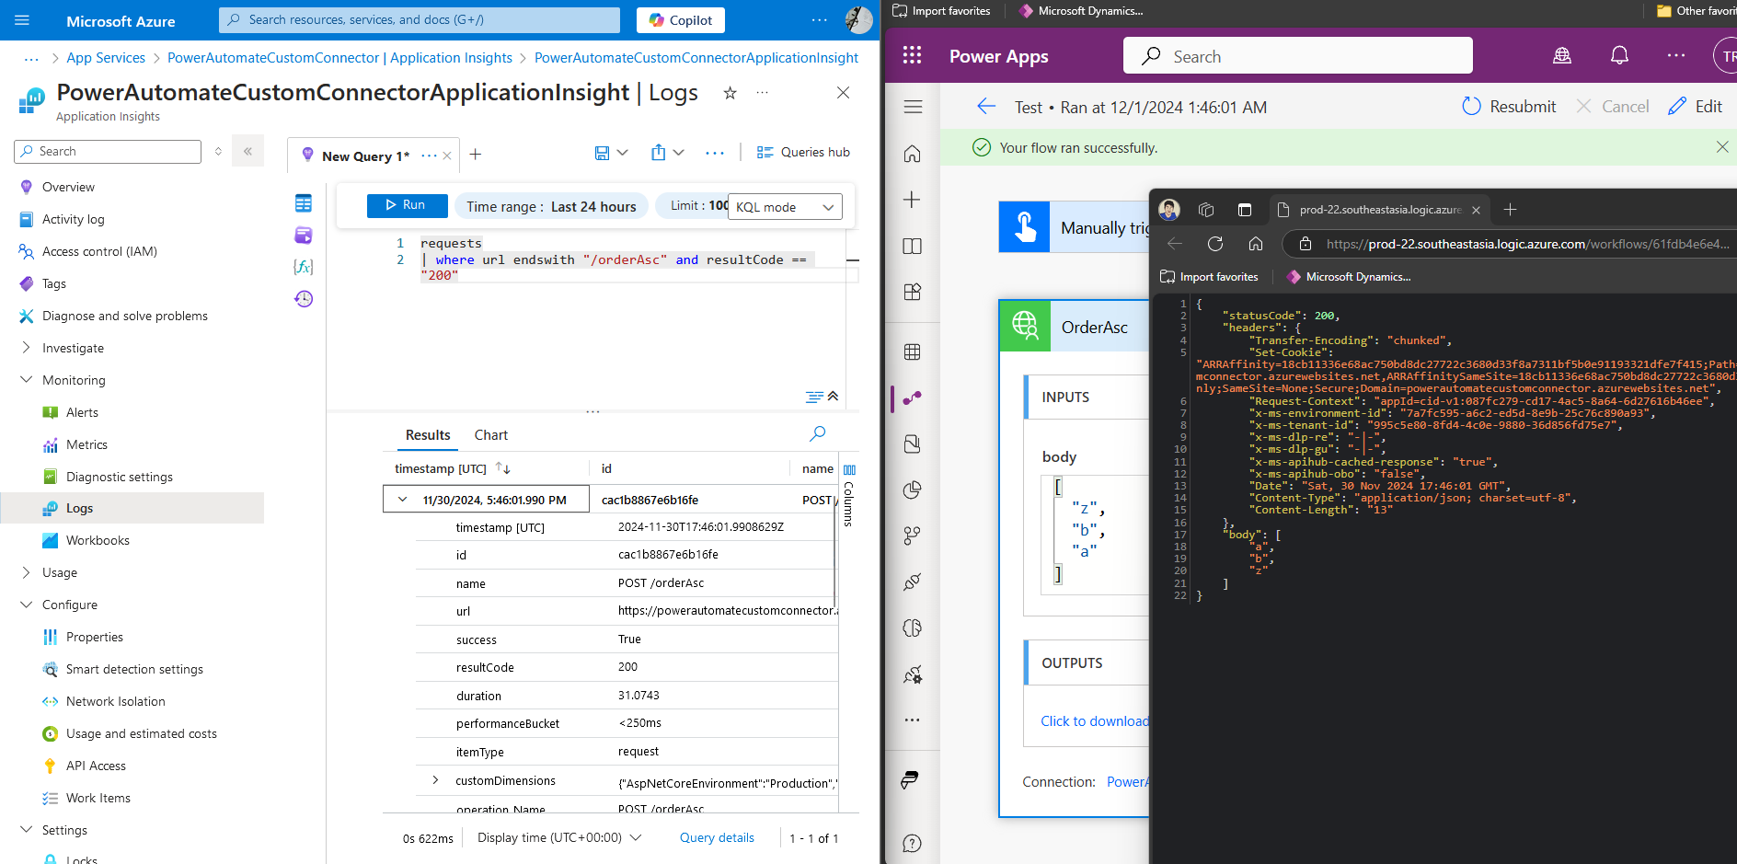The image size is (1737, 864).
Task: Add a new query tab
Action: pos(476,155)
